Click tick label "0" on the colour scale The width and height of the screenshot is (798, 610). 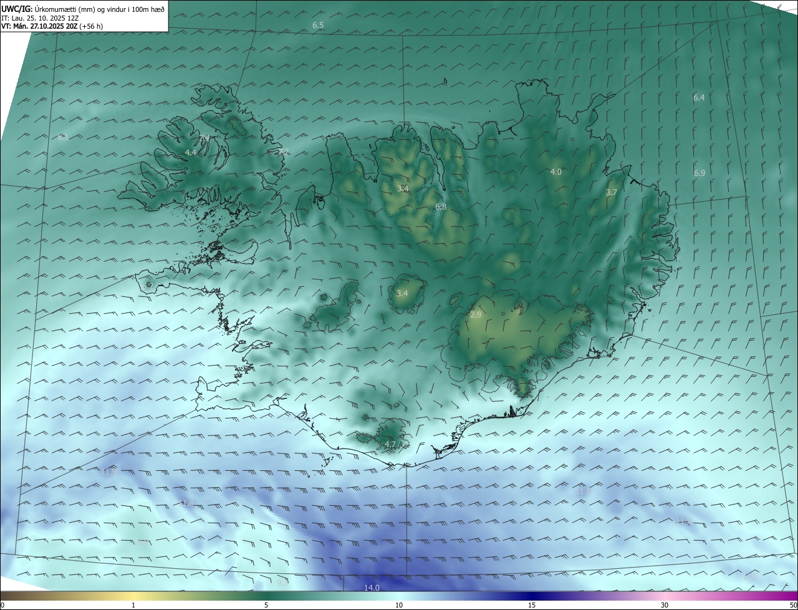point(2,605)
